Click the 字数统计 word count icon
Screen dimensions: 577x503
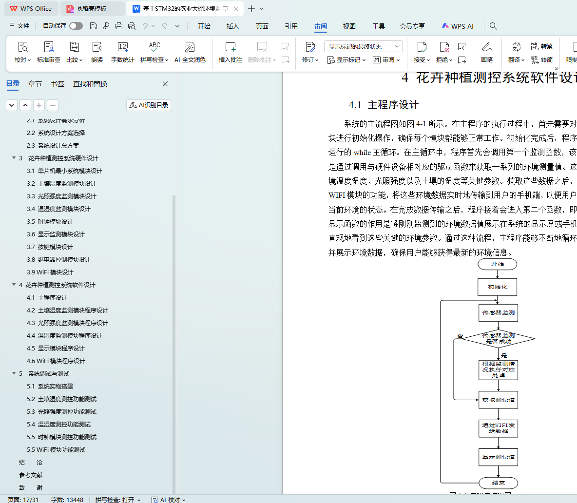[122, 47]
